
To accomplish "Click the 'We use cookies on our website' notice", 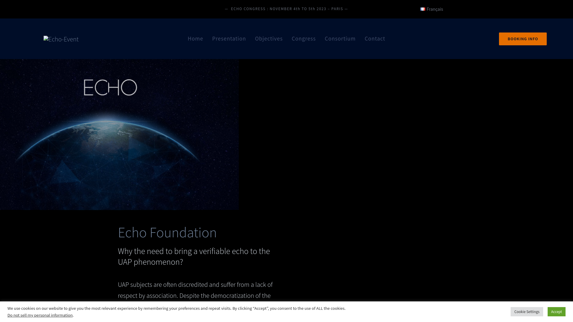I will [176, 308].
